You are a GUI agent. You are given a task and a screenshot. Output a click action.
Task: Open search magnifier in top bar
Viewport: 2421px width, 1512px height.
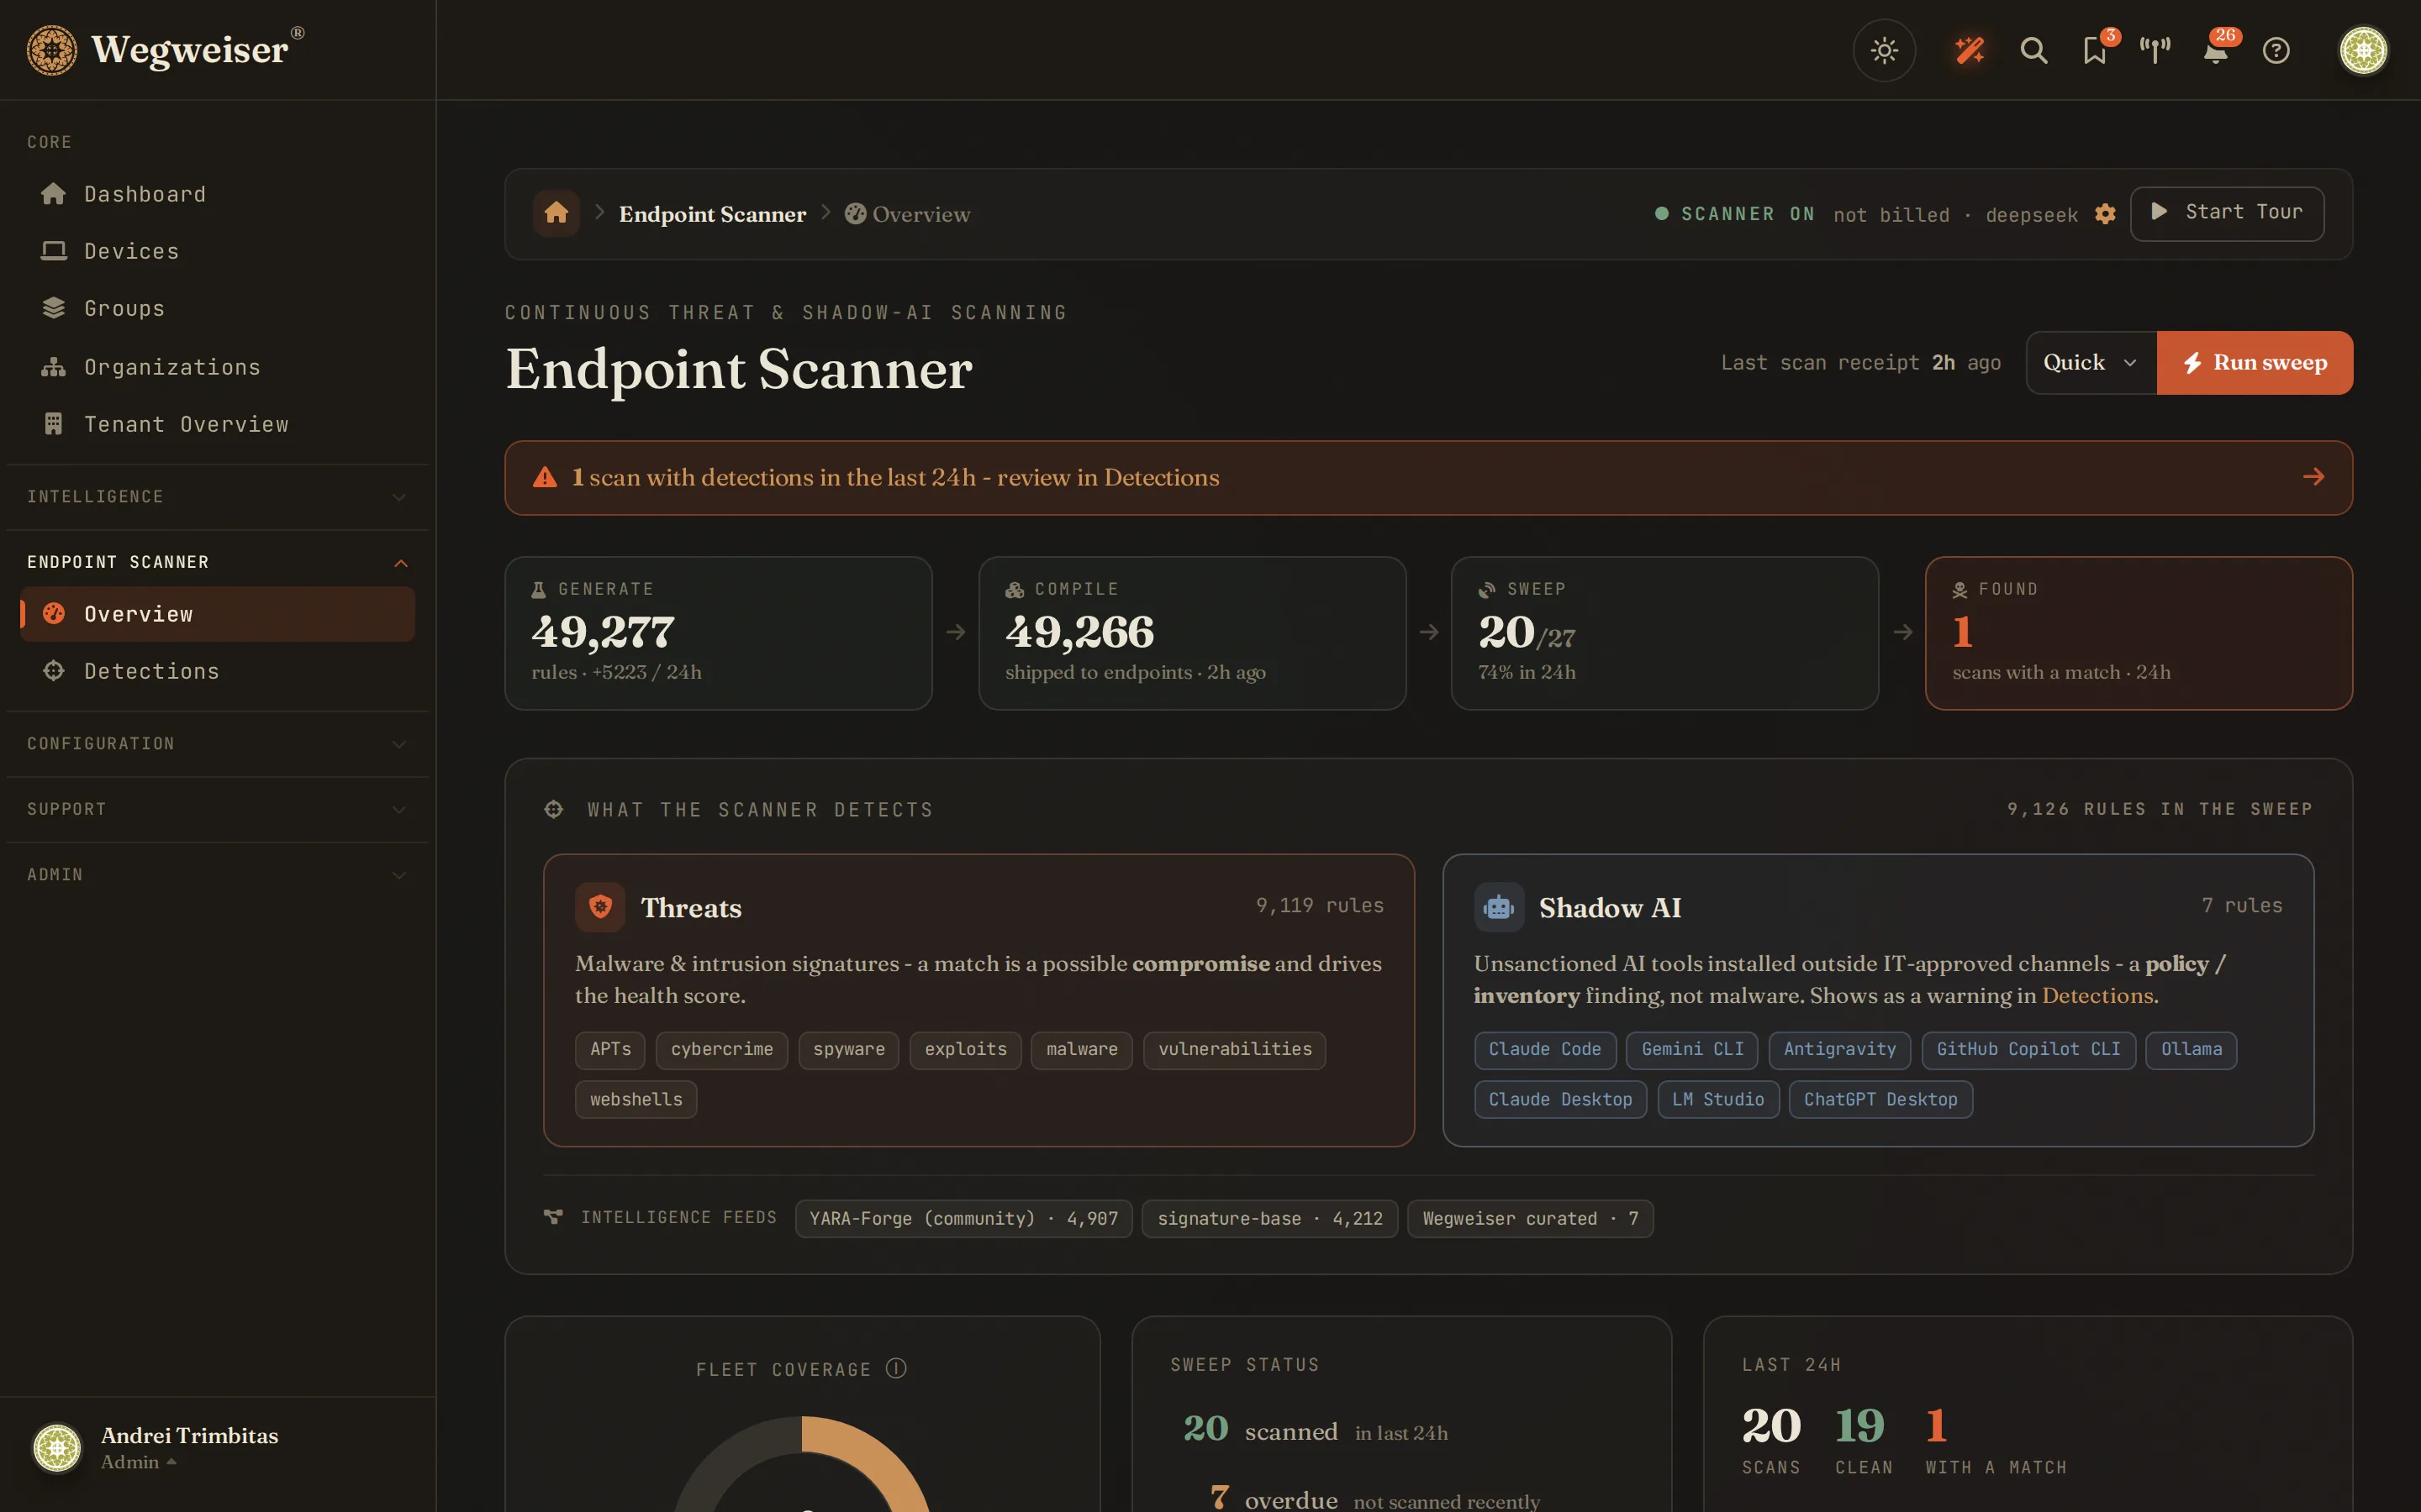pos(2033,50)
